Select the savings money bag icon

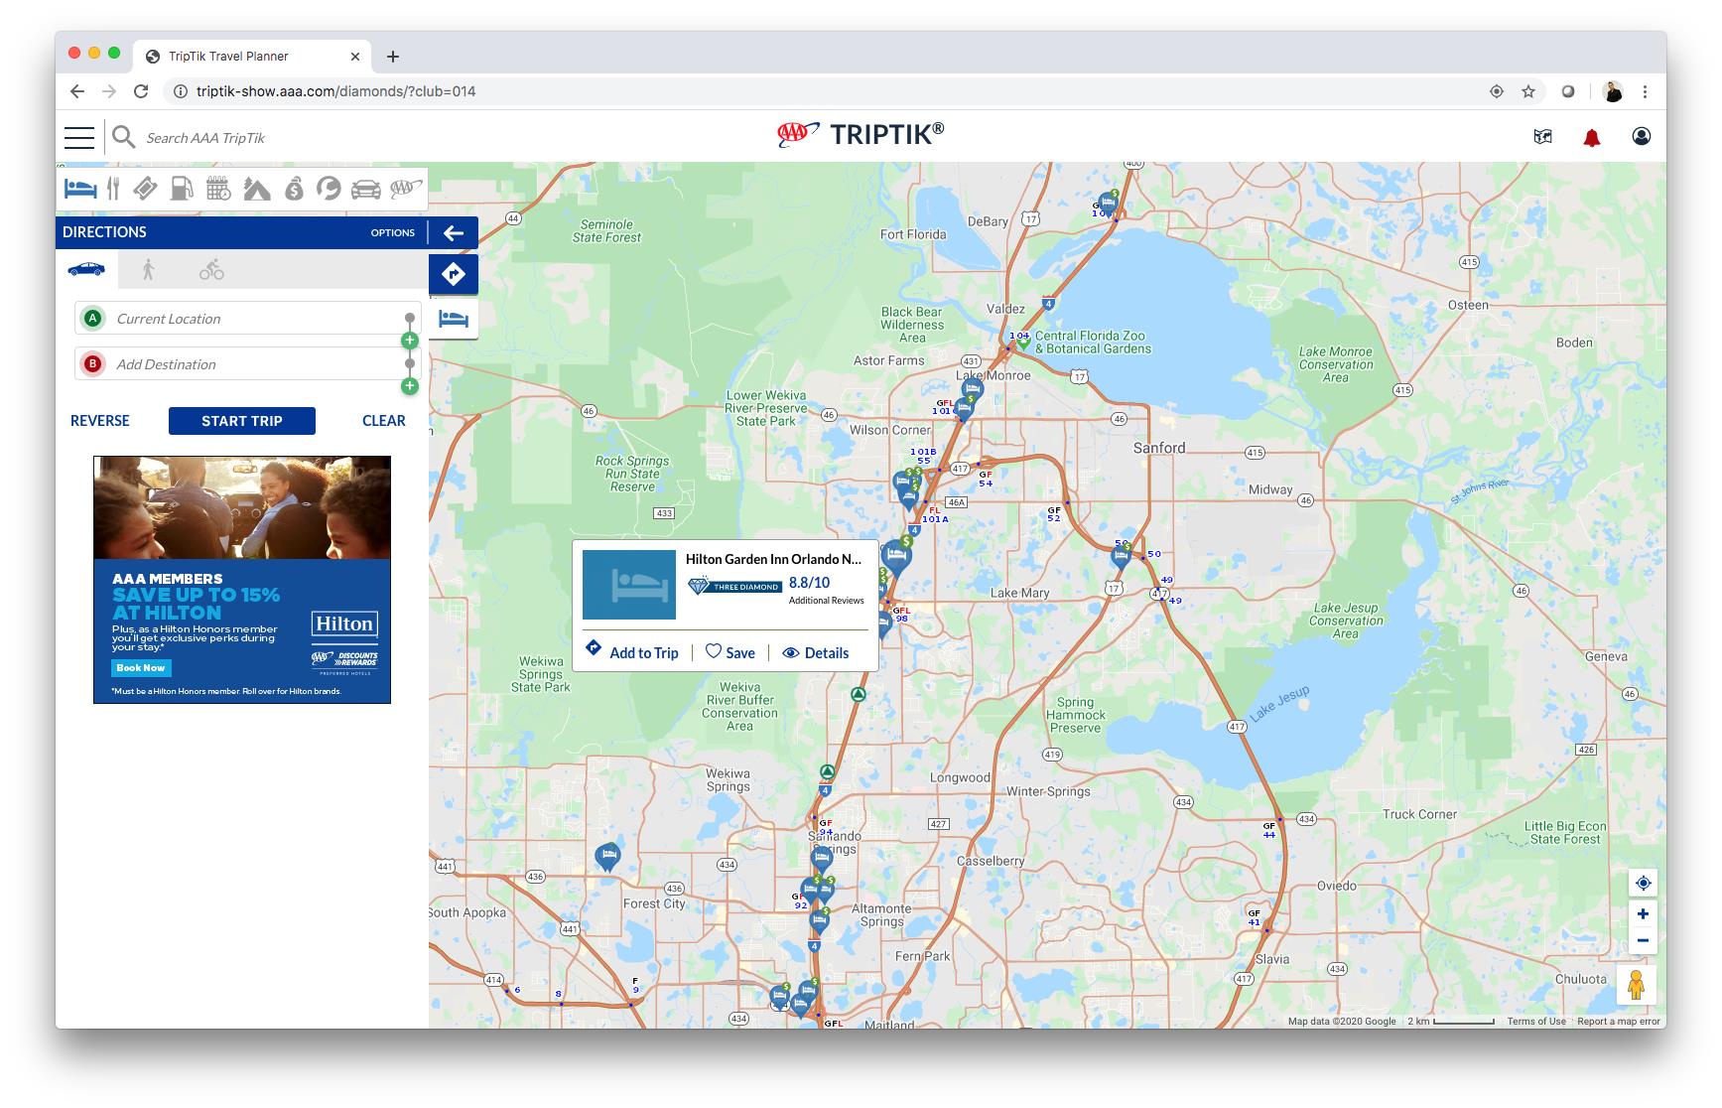click(x=294, y=188)
